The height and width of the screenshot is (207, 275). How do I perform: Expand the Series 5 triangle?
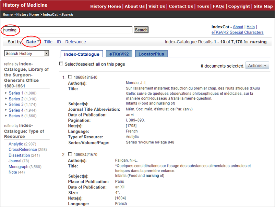6,116
